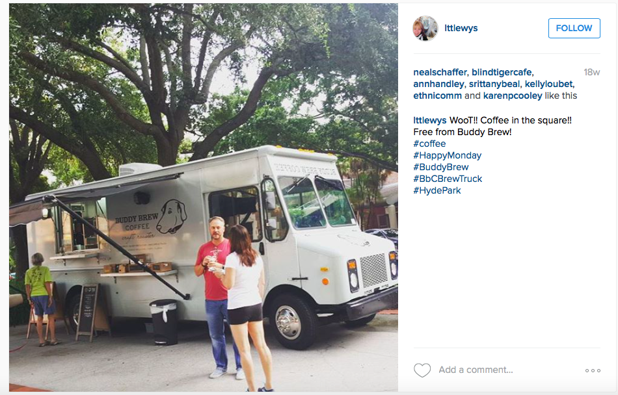View nealschaffer's profile from likes
This screenshot has width=618, height=395.
pos(440,72)
